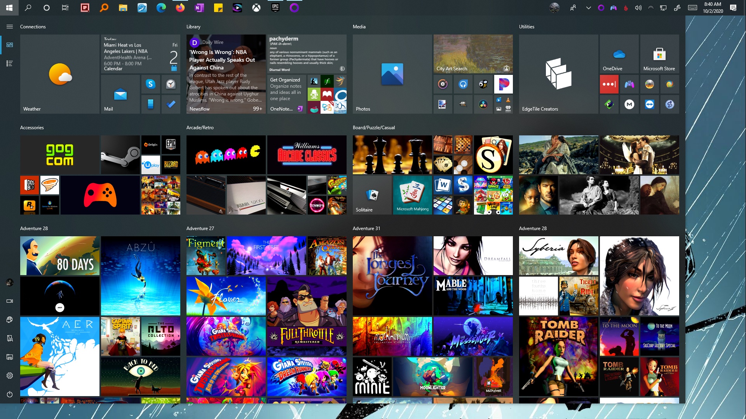Switch to the All apps list view
Viewport: 746px width, 419px height.
[10, 63]
